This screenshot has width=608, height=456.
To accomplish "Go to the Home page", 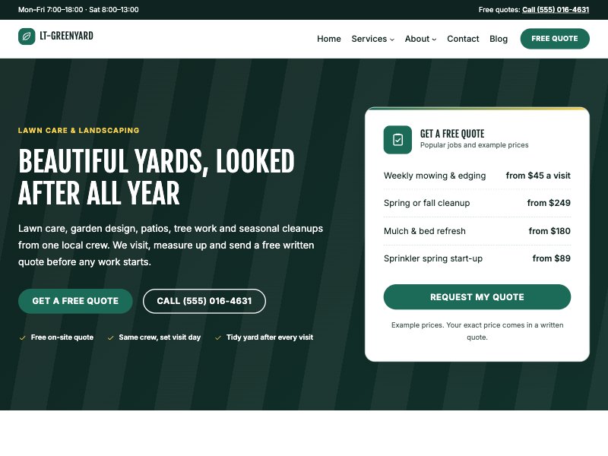I will [329, 39].
